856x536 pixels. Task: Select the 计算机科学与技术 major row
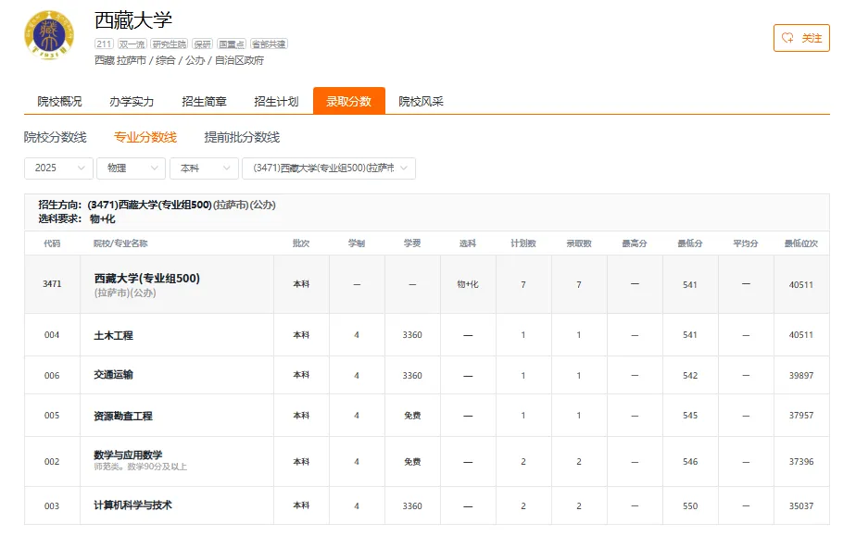427,506
